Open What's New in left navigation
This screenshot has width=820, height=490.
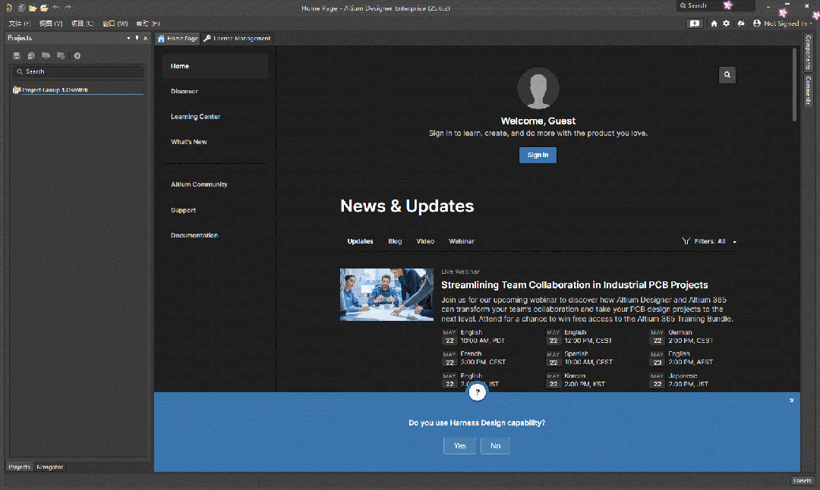[x=189, y=142]
